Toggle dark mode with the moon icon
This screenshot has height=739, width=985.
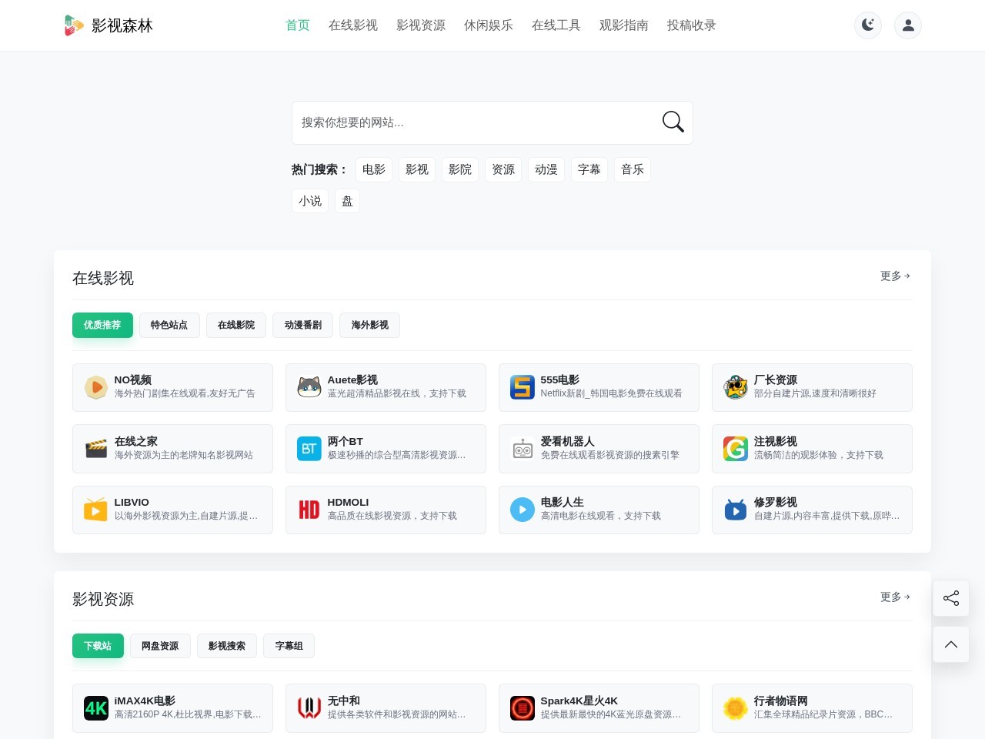868,25
